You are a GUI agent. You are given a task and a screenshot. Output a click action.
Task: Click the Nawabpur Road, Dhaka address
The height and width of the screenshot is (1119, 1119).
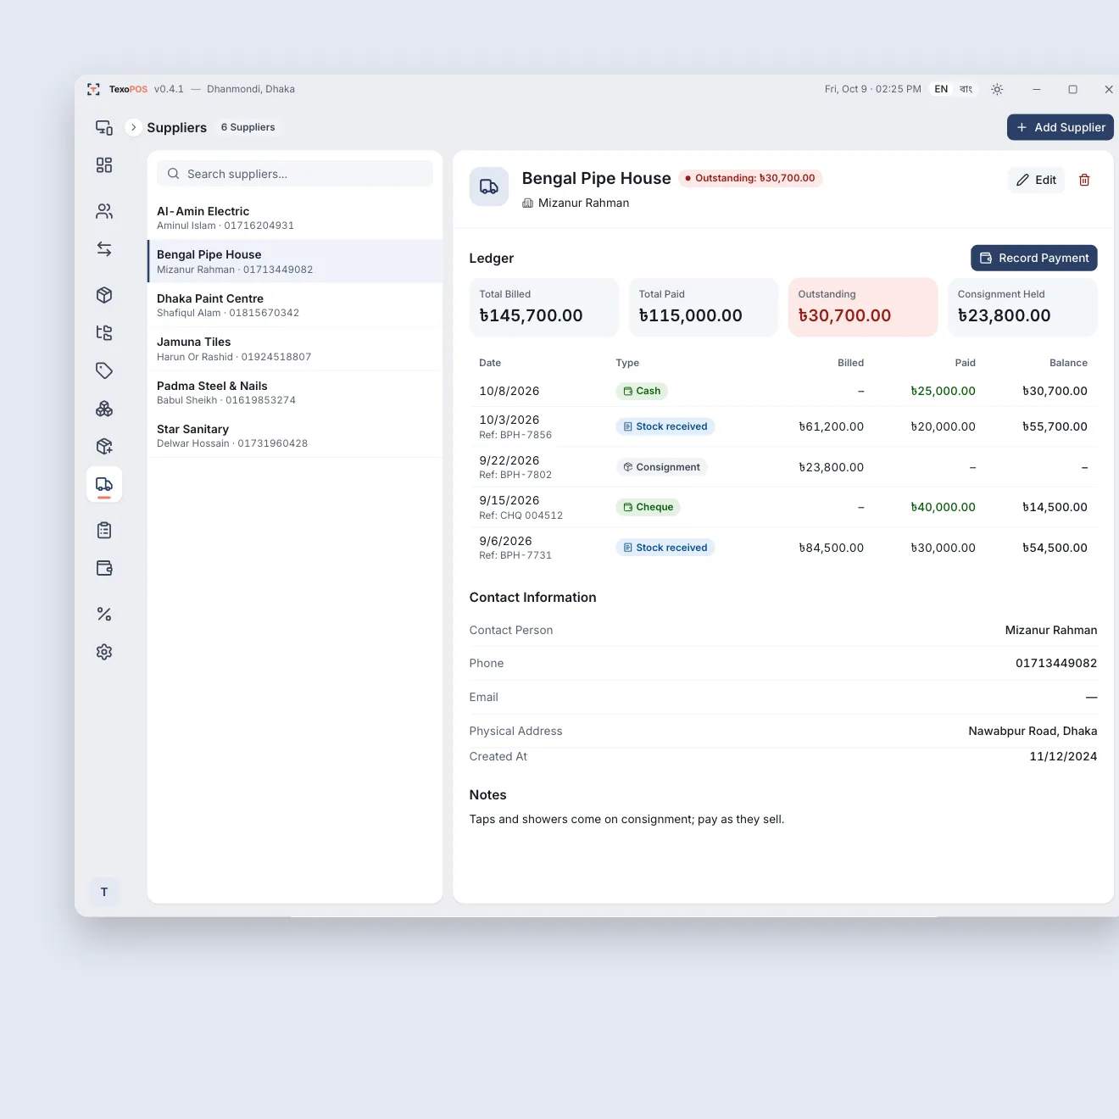coord(1033,731)
